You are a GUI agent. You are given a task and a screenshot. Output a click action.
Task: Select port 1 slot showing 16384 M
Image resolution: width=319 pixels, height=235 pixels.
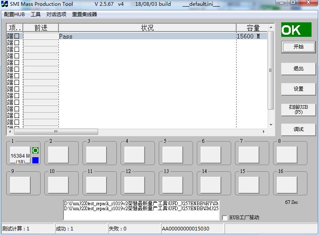tap(20, 155)
